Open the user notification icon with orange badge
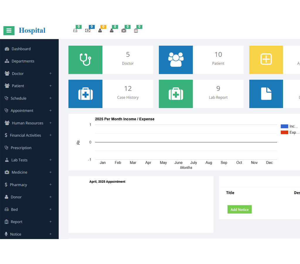This screenshot has height=264, width=300. [x=100, y=31]
